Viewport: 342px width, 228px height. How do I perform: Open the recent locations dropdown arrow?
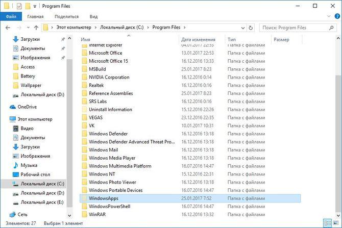coord(28,28)
